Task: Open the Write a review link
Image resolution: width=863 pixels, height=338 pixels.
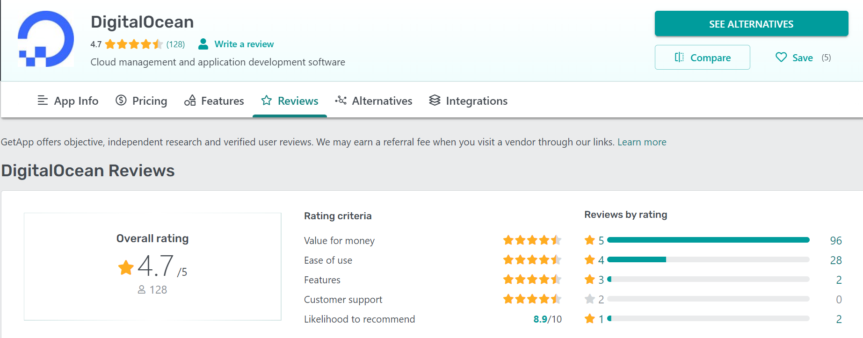Action: [244, 44]
